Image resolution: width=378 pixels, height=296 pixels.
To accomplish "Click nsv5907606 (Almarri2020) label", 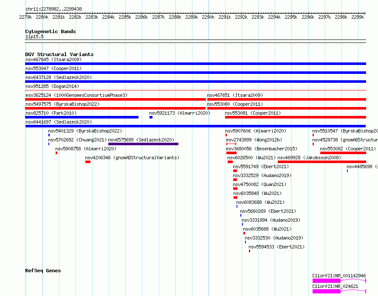I will [x=256, y=131].
